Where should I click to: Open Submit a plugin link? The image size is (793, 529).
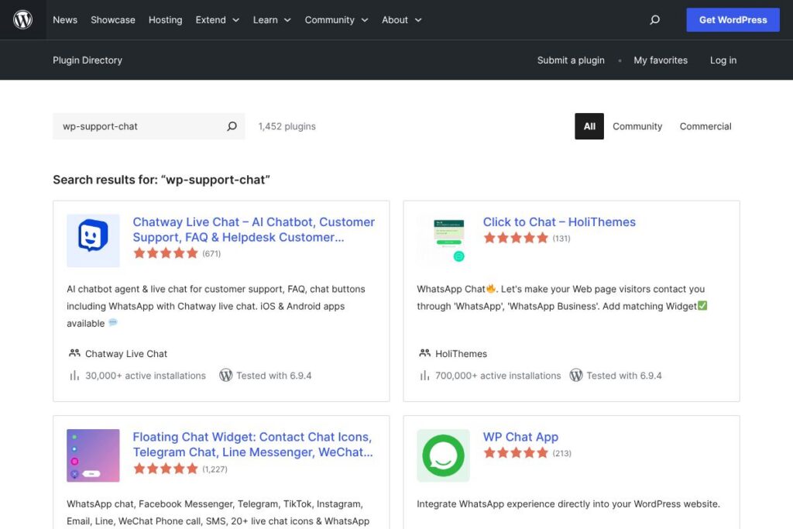(x=571, y=60)
